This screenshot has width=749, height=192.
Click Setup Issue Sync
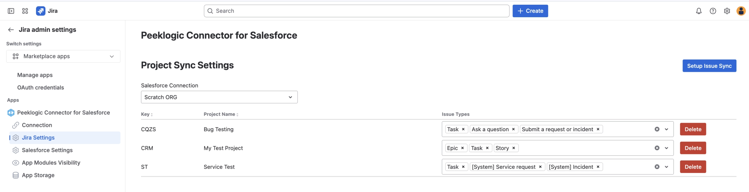click(x=709, y=66)
